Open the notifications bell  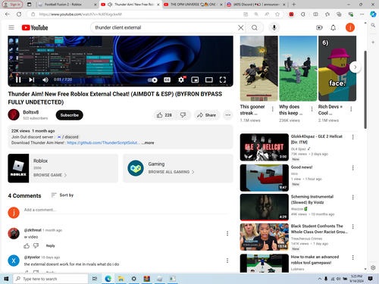(334, 27)
